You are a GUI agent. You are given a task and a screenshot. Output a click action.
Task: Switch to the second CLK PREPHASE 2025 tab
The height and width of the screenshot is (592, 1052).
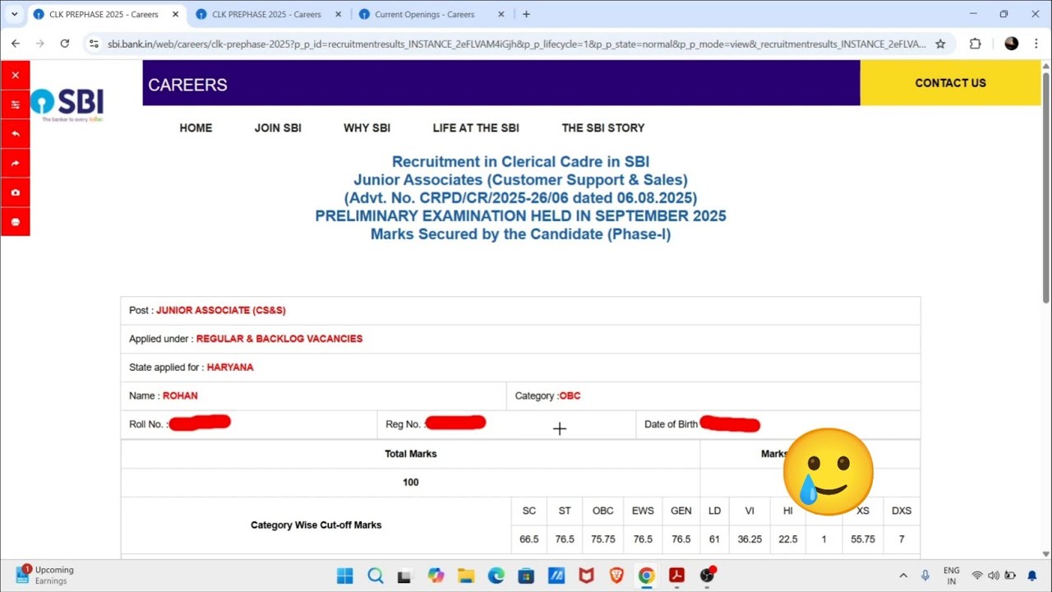(266, 14)
